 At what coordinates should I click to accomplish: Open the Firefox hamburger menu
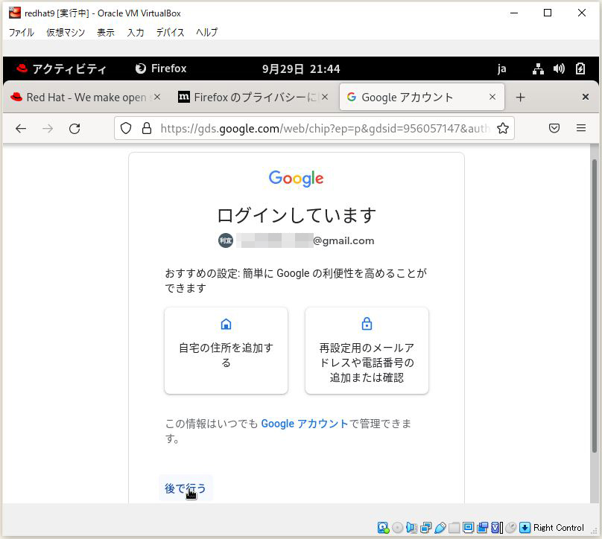pyautogui.click(x=581, y=128)
